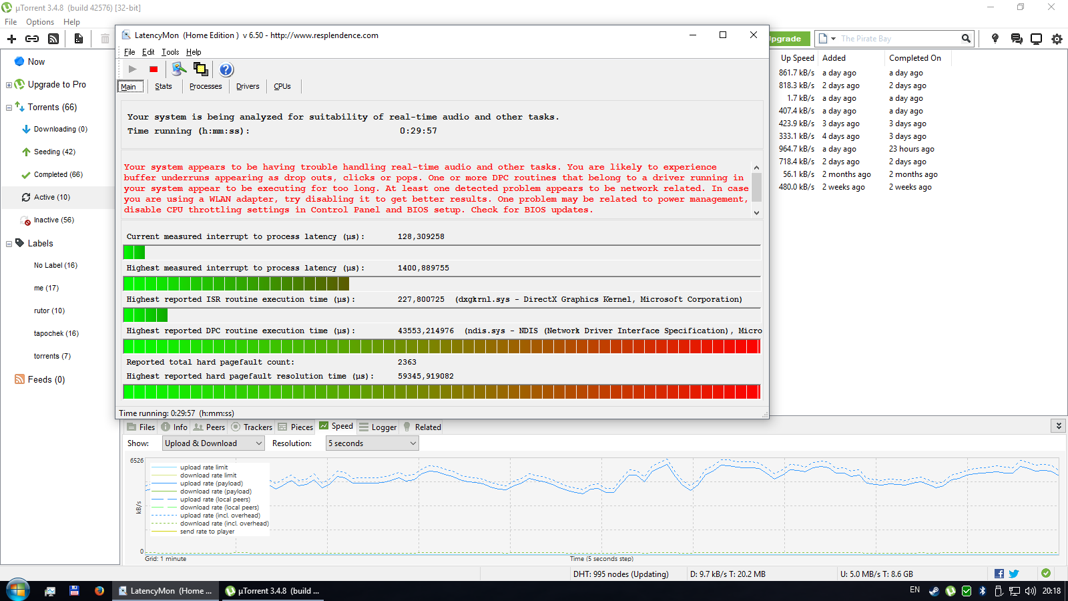
Task: Open the LatencyMon options monitor icon
Action: pos(178,69)
